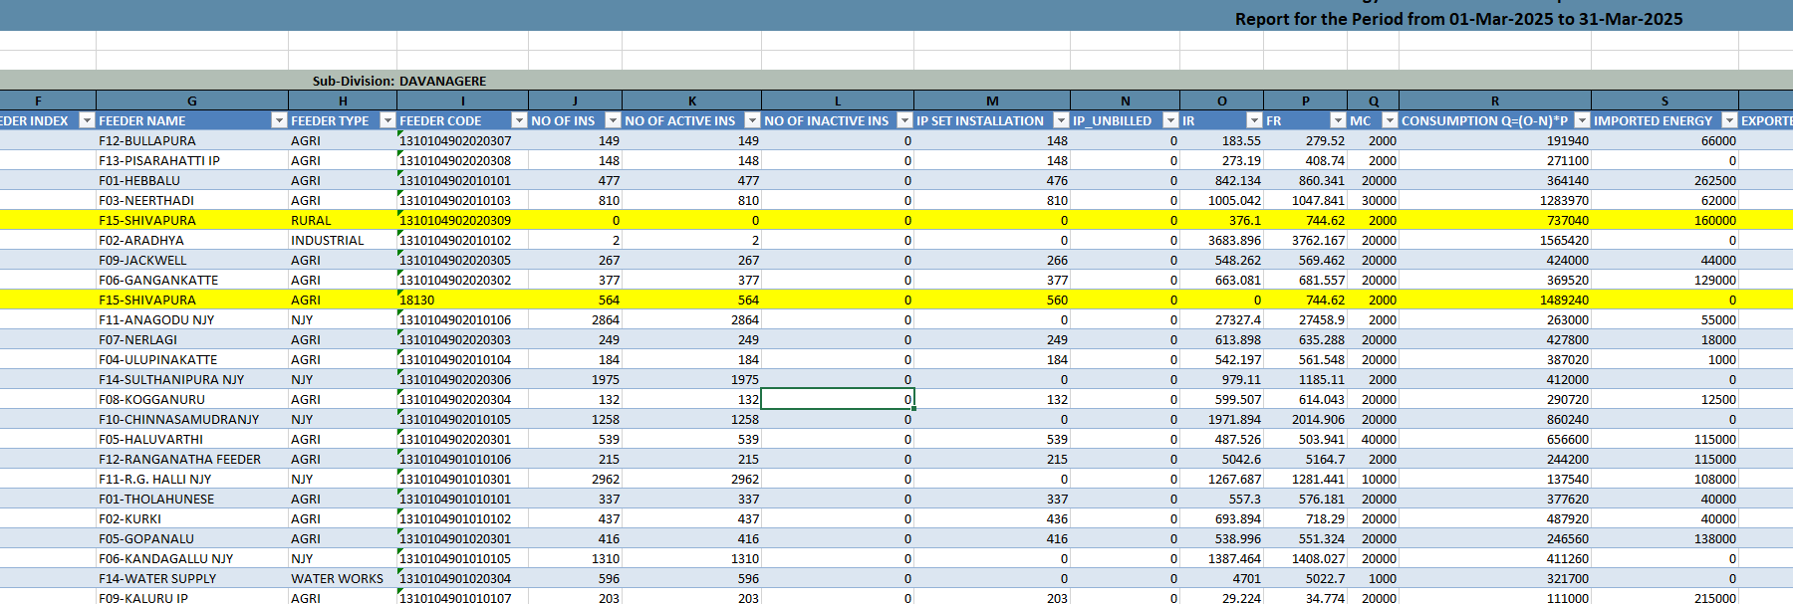Select column G header
Screen dimensions: 1793x604
[192, 101]
